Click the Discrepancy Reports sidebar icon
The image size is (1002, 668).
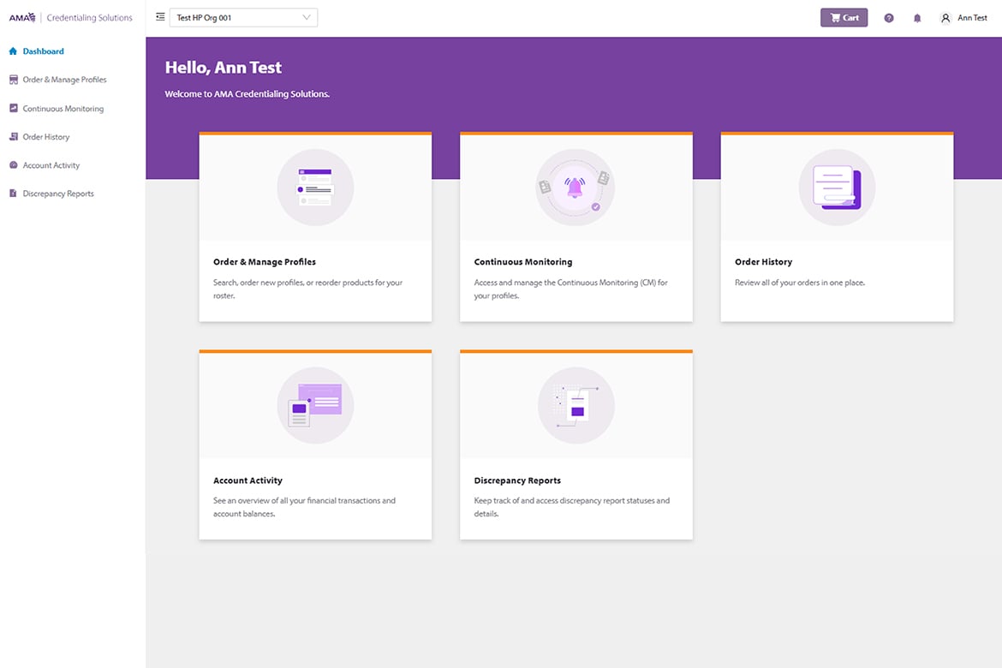pos(12,193)
